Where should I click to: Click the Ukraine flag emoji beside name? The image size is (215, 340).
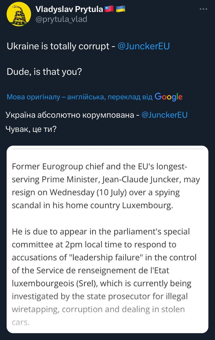click(121, 9)
